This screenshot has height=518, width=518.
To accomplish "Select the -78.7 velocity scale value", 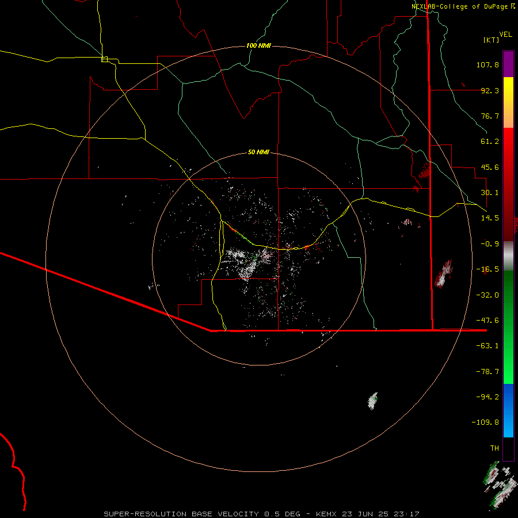I will (x=487, y=372).
